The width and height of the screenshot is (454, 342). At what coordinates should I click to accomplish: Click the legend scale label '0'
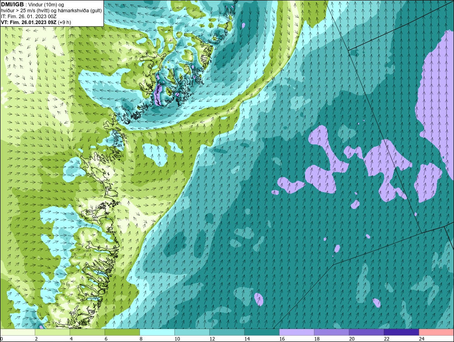click(1, 339)
